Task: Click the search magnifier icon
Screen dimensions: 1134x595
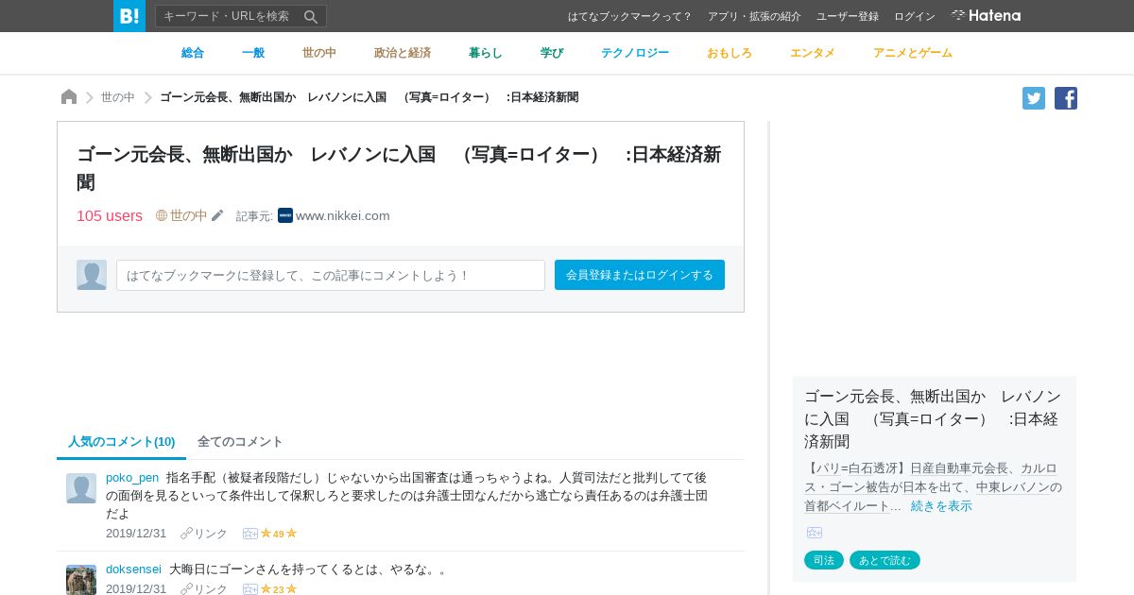Action: pyautogui.click(x=311, y=16)
